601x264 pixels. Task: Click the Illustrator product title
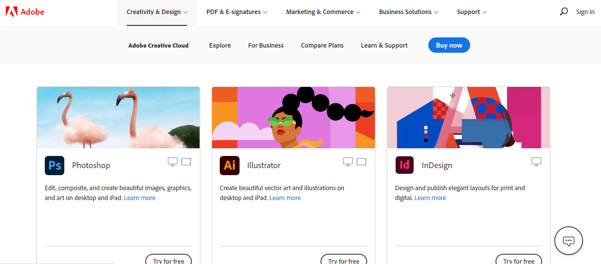click(264, 165)
